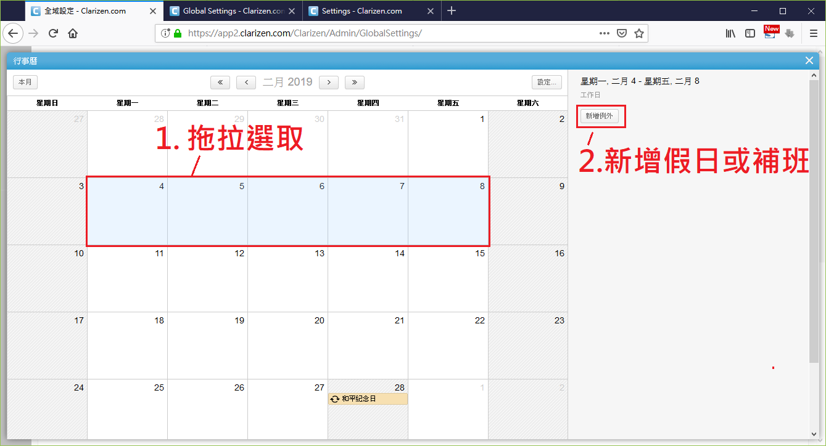Image resolution: width=826 pixels, height=446 pixels.
Task: Close the 行事曆 calendar dialog
Action: [x=809, y=60]
